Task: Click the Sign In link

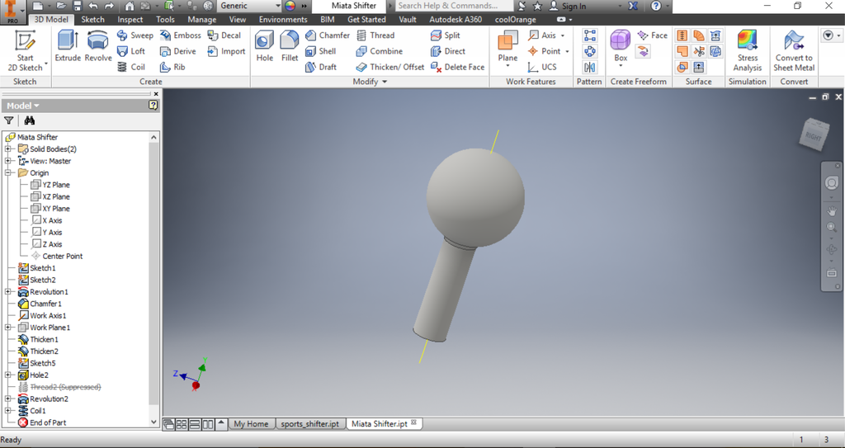Action: click(574, 6)
